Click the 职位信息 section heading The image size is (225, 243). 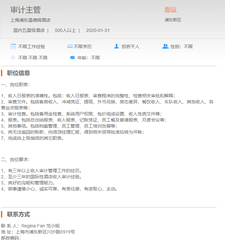[x=19, y=73]
